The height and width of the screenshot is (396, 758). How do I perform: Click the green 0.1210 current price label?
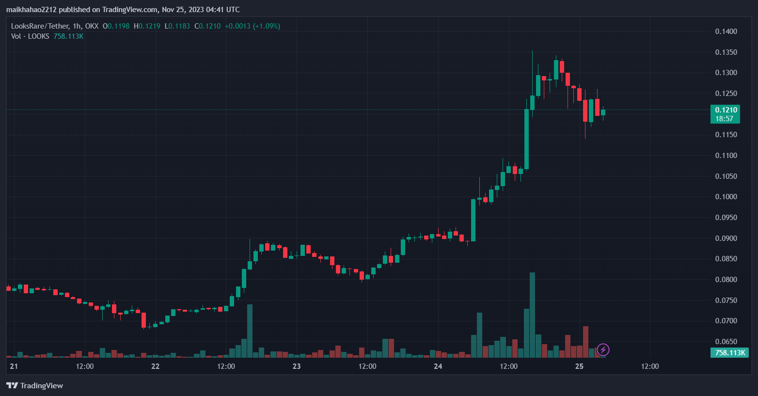(x=726, y=110)
